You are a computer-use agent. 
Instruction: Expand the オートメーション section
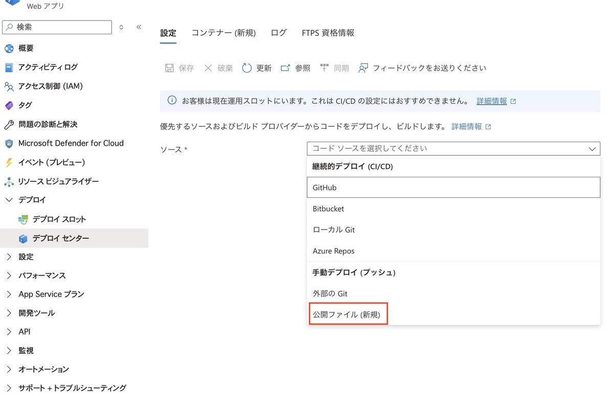9,369
